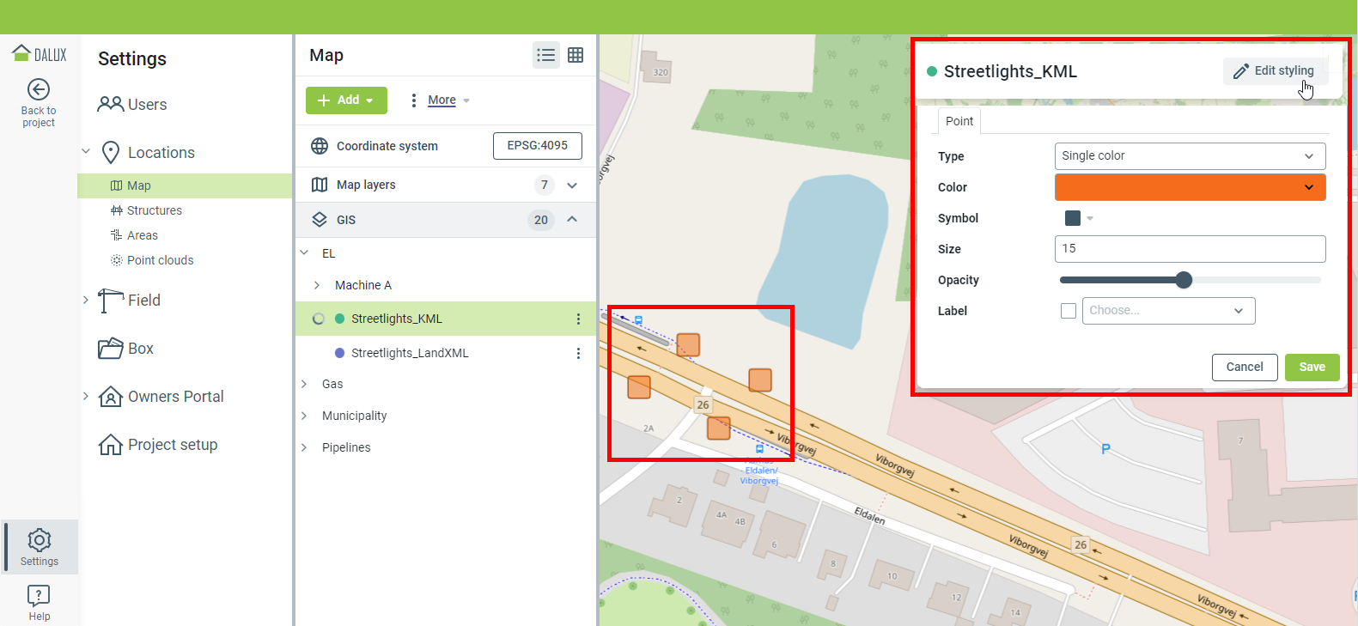
Task: Switch to grid view in Map panel
Action: [575, 55]
